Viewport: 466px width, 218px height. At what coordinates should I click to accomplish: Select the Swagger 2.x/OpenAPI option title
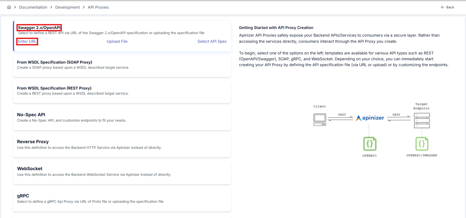click(39, 27)
